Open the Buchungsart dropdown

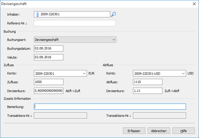114,39
